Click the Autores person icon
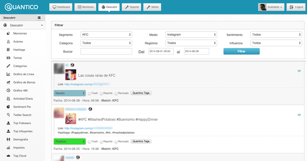 [x=8, y=42]
